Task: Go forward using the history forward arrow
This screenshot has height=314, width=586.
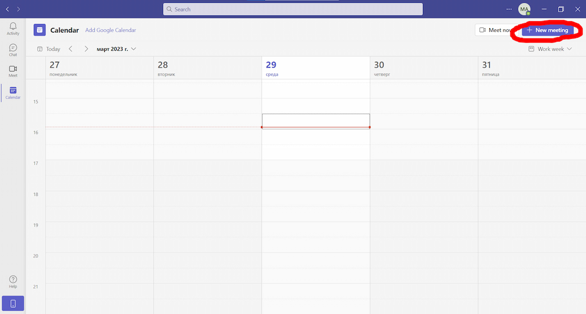Action: 18,9
